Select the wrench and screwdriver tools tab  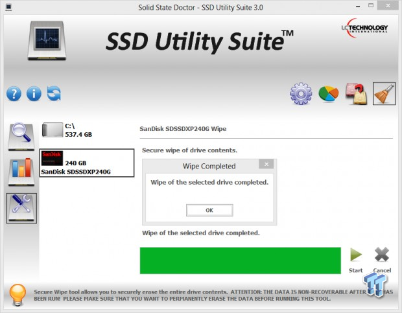21,208
